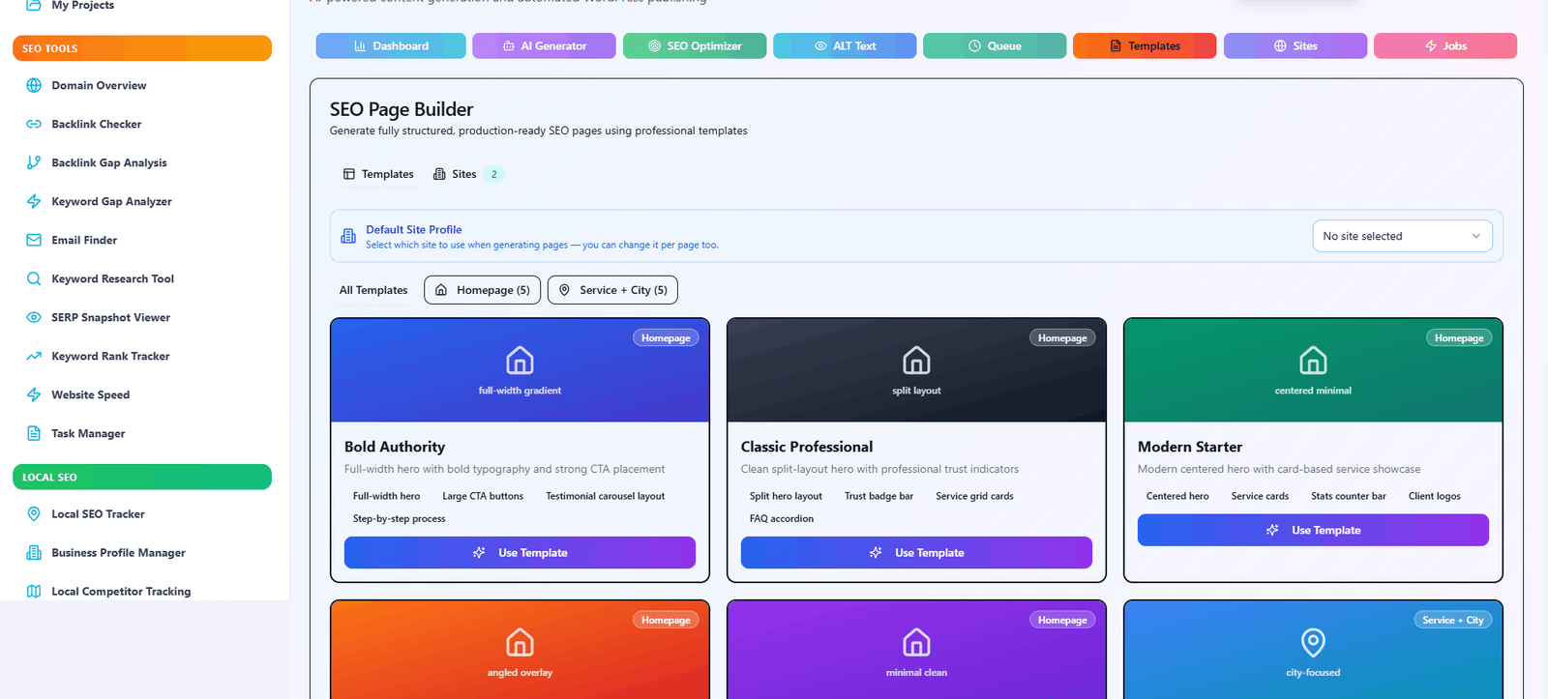Click the Domain Overview globe icon
The width and height of the screenshot is (1548, 699).
tap(34, 85)
